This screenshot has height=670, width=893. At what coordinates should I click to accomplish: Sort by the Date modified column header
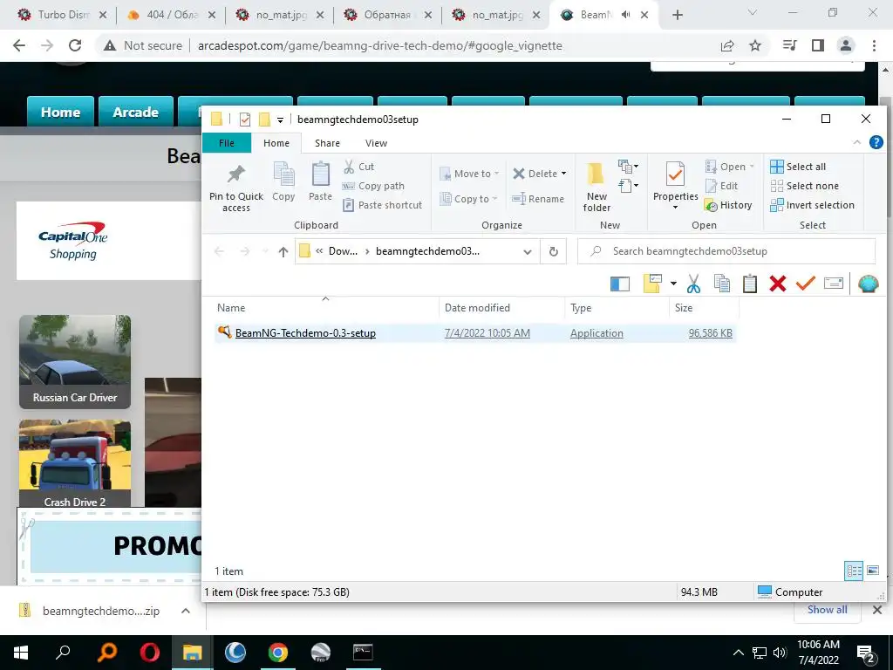(477, 308)
